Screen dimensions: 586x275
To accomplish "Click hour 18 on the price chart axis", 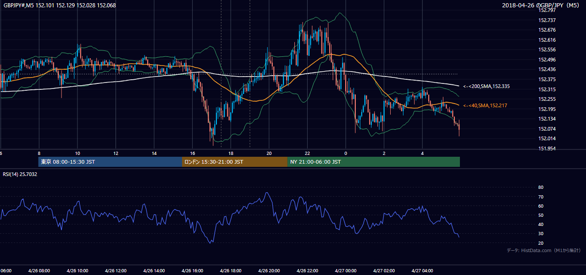I will pyautogui.click(x=231, y=154).
